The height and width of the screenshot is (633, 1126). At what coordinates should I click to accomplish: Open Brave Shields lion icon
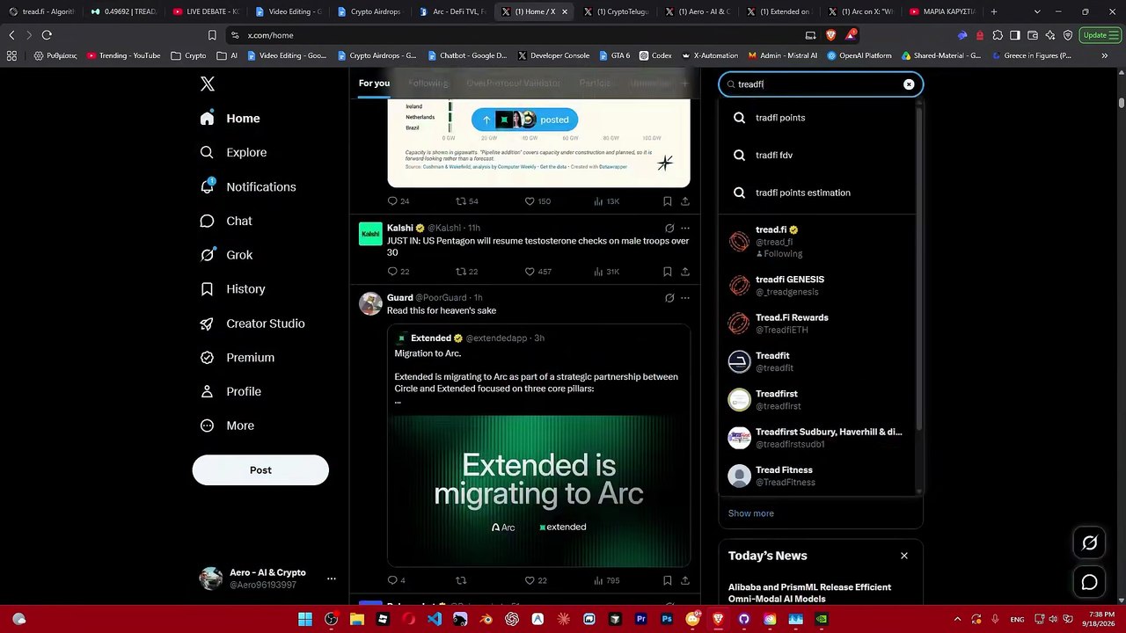(x=831, y=35)
